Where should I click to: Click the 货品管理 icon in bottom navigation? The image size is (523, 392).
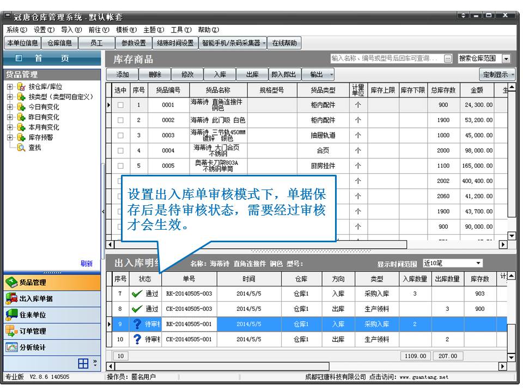(11, 282)
